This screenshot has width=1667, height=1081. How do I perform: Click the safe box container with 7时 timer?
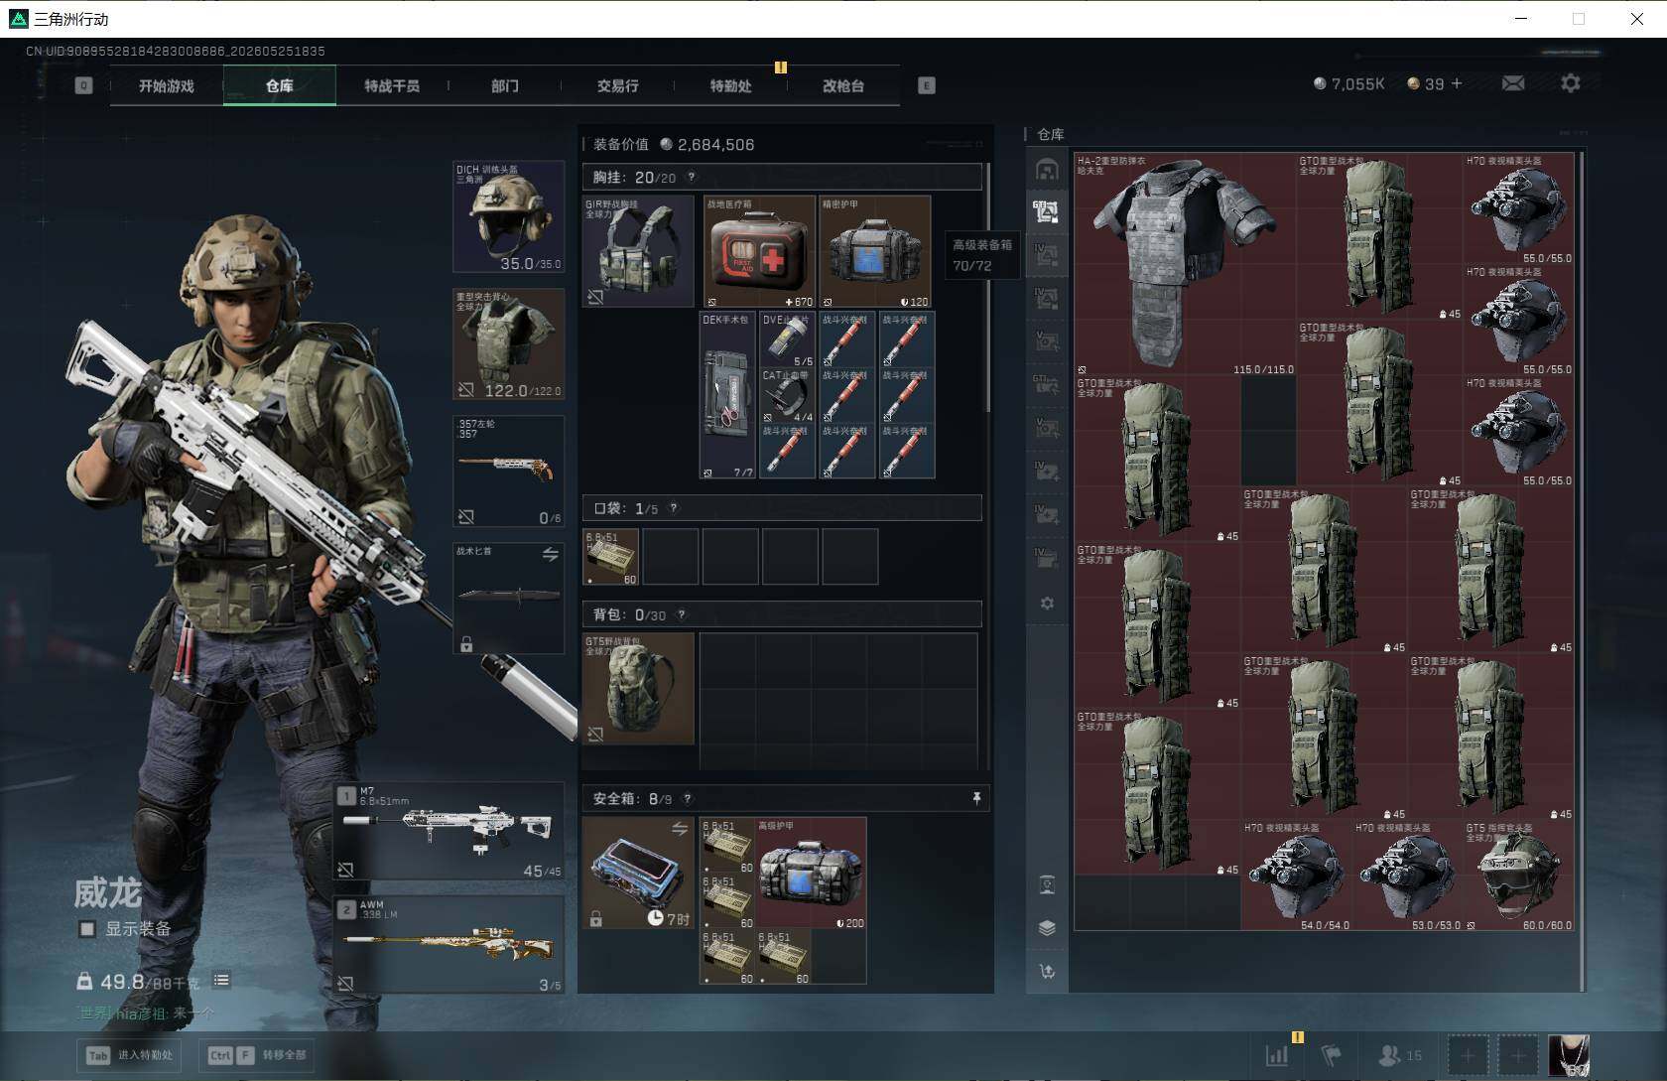click(x=638, y=874)
